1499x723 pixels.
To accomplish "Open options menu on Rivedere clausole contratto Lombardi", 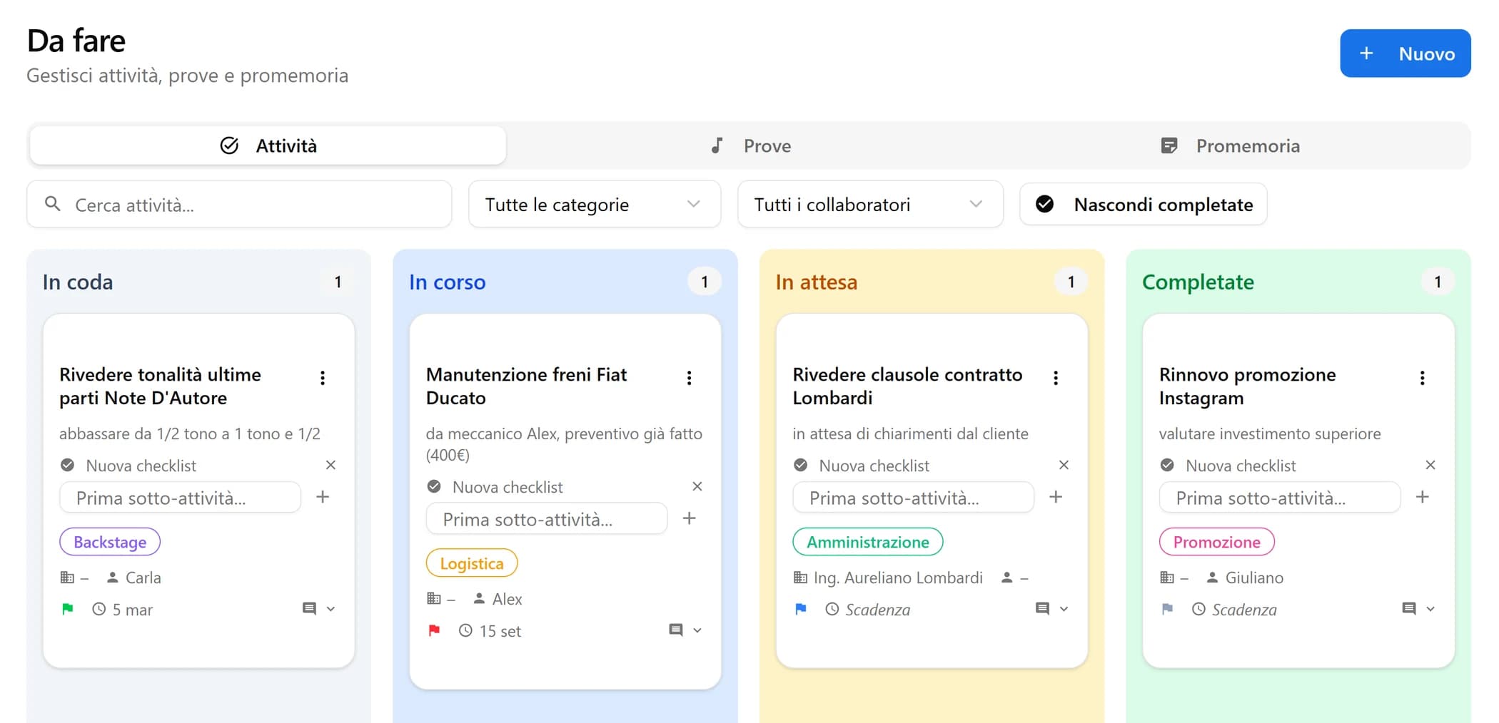I will pyautogui.click(x=1056, y=377).
